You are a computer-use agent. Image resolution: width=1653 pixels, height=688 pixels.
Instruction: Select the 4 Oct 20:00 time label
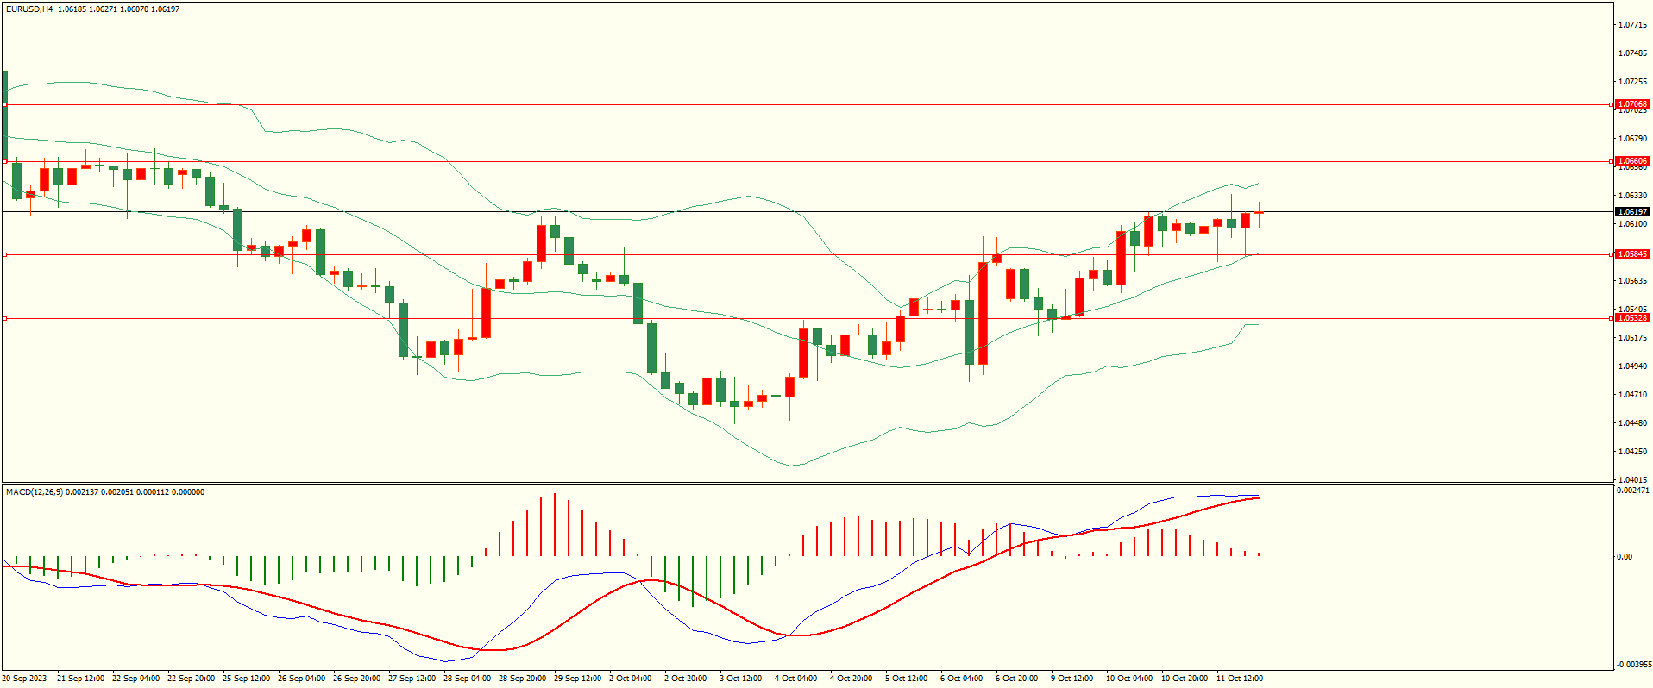851,679
